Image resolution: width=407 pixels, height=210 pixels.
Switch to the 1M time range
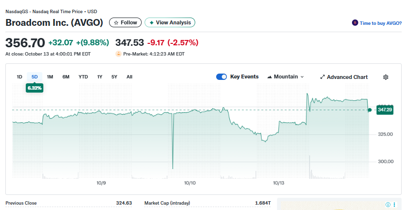point(50,76)
